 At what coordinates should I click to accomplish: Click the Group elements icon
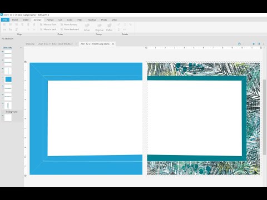pyautogui.click(x=87, y=27)
